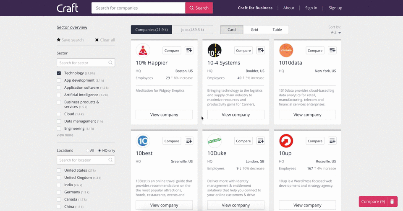
Task: Check the App development checkbox
Action: click(x=59, y=80)
